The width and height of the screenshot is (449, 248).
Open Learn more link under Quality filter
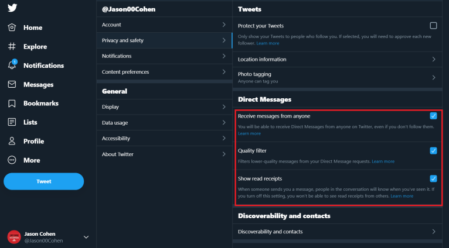coord(383,161)
